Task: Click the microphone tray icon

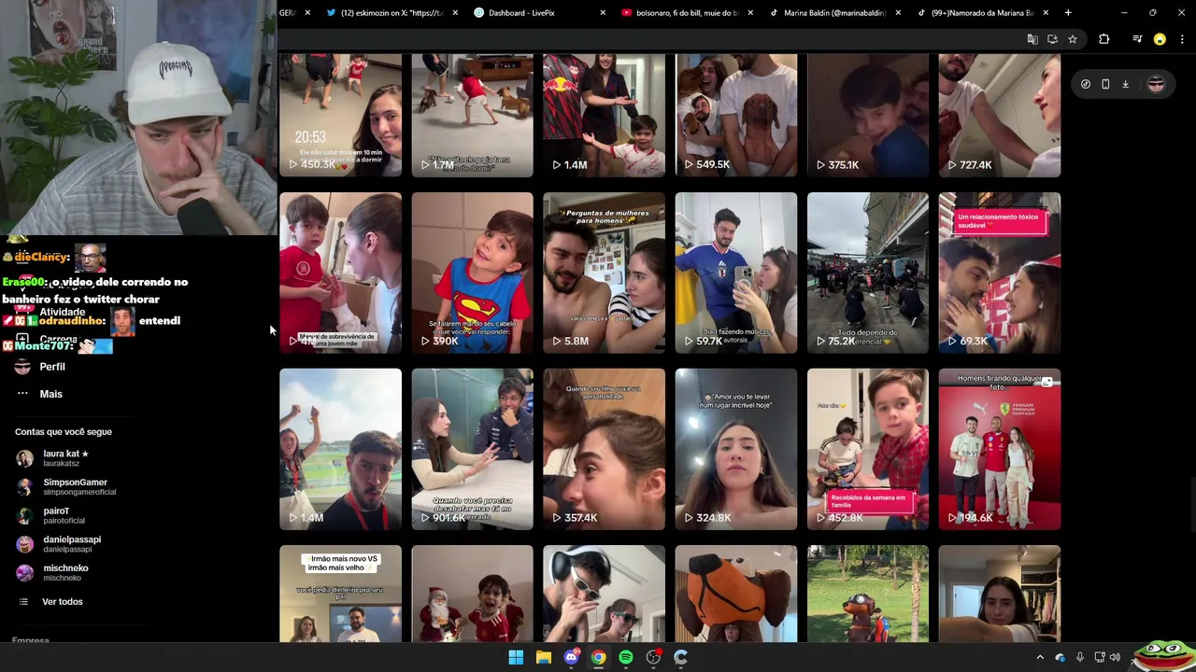Action: tap(1080, 657)
